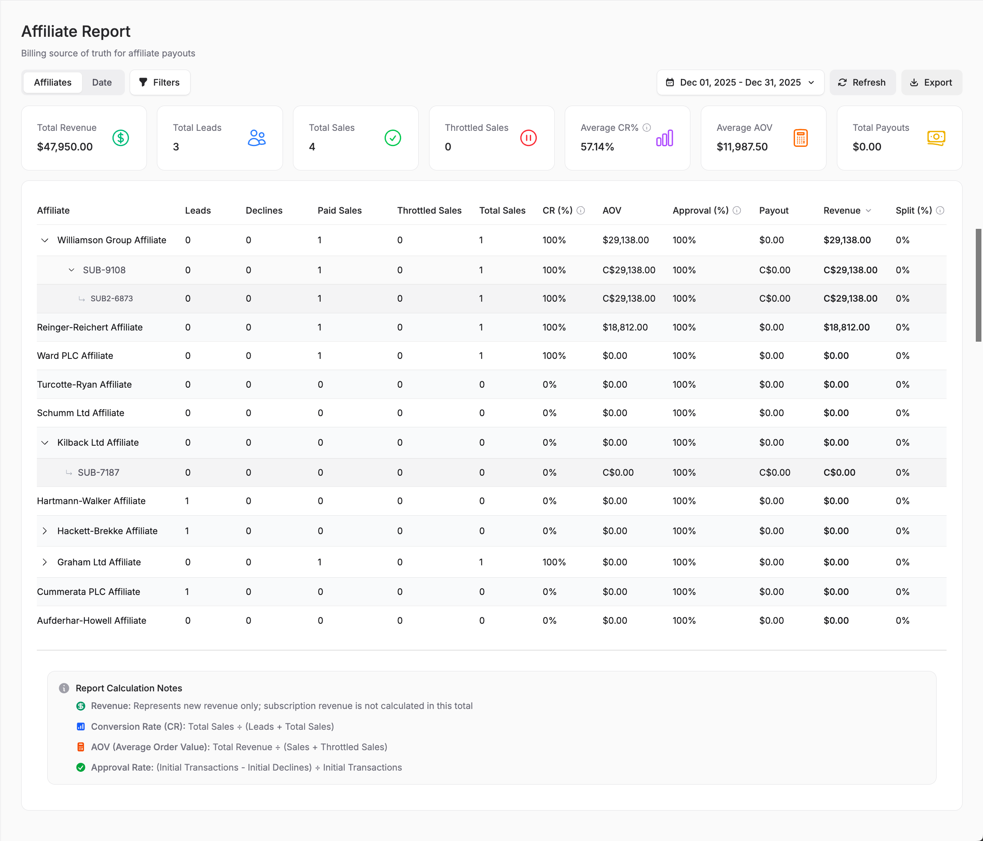Viewport: 983px width, 841px height.
Task: Click the $47,950.00 total revenue value
Action: [x=65, y=147]
